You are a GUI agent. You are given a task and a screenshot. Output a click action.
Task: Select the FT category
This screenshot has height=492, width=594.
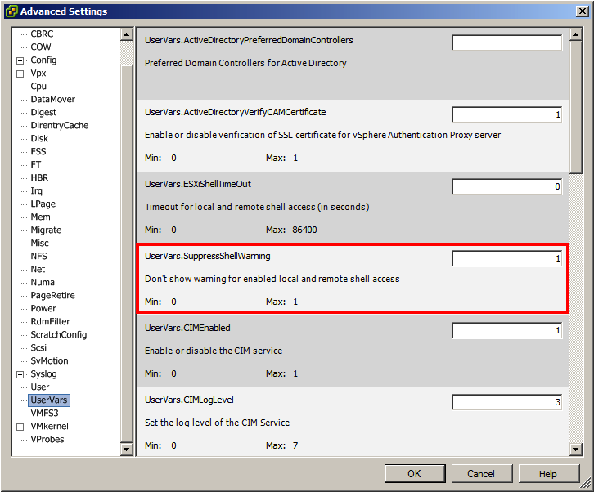[36, 164]
